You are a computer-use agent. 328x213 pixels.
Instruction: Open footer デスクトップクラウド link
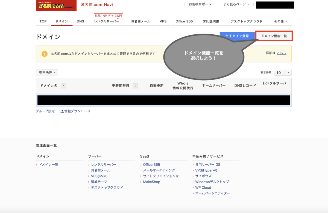(107, 188)
